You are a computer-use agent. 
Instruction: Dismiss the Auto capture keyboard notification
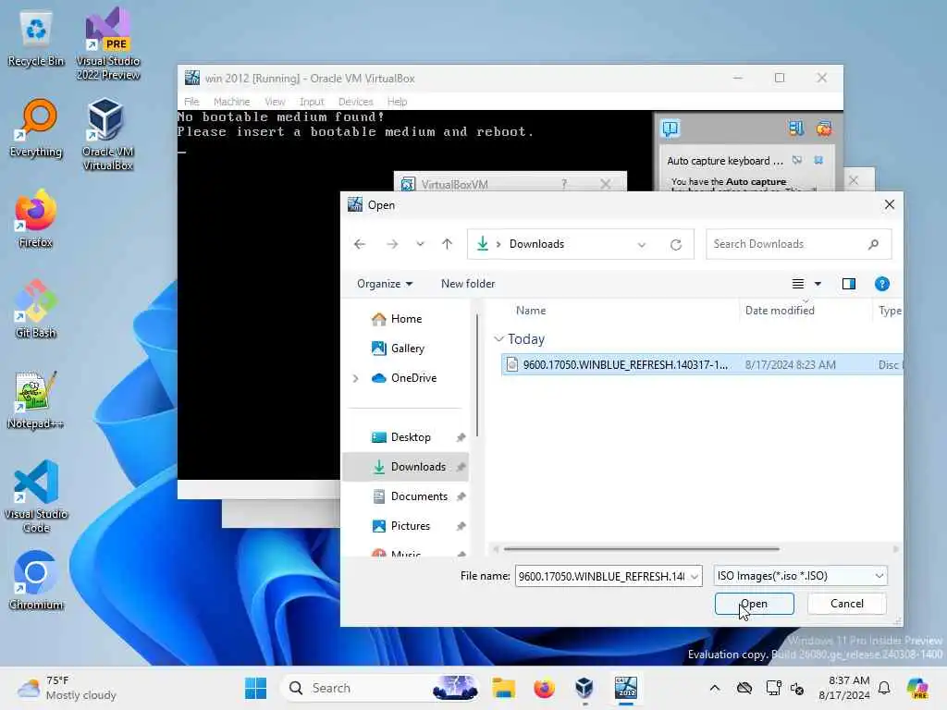point(818,160)
